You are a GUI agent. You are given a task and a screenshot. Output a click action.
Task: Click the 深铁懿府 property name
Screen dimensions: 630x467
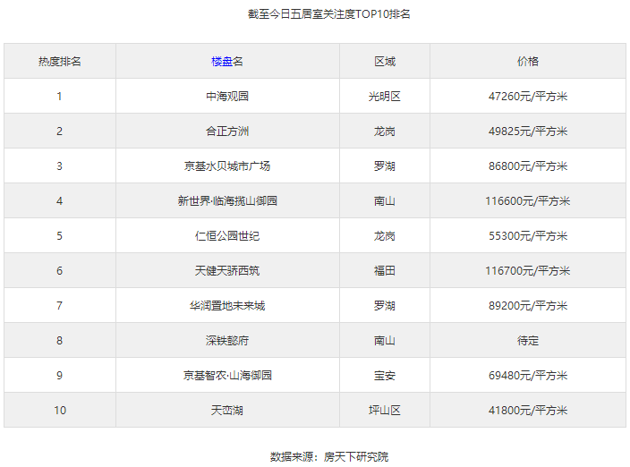[x=227, y=340]
